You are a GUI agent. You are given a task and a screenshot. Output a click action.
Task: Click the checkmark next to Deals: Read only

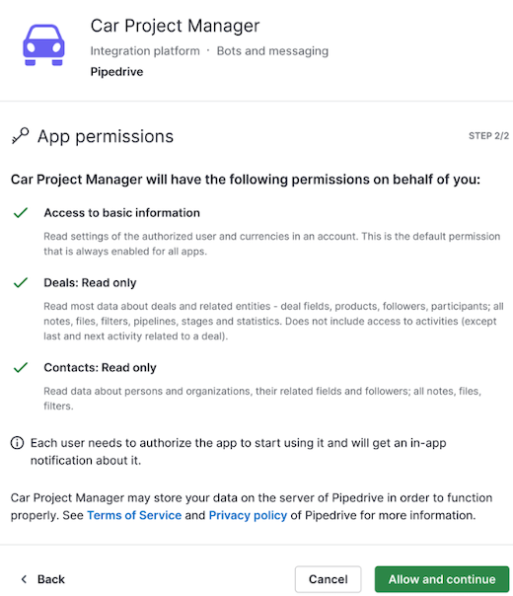point(21,282)
